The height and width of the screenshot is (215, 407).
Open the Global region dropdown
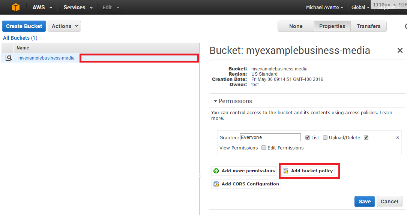coord(360,7)
